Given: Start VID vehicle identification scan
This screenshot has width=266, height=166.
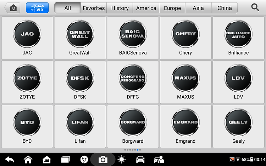Looking at the screenshot, I should pos(37,8).
